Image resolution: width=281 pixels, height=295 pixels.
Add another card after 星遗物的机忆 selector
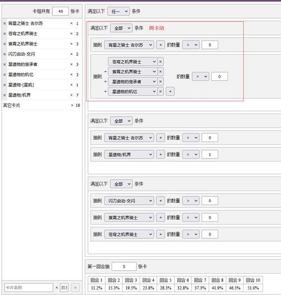pyautogui.click(x=170, y=92)
